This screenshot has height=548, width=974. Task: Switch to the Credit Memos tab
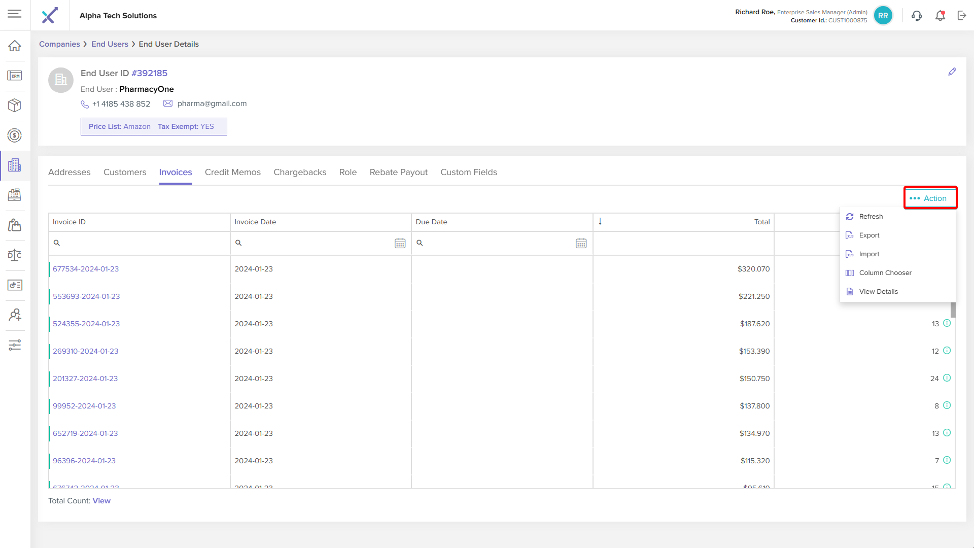232,173
